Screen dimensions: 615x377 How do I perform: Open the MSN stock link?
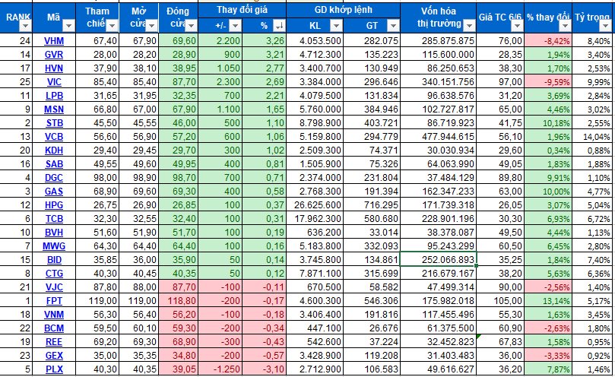pyautogui.click(x=54, y=109)
